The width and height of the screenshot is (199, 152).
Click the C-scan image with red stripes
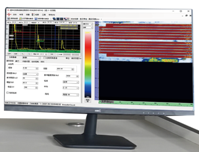[x=146, y=41]
